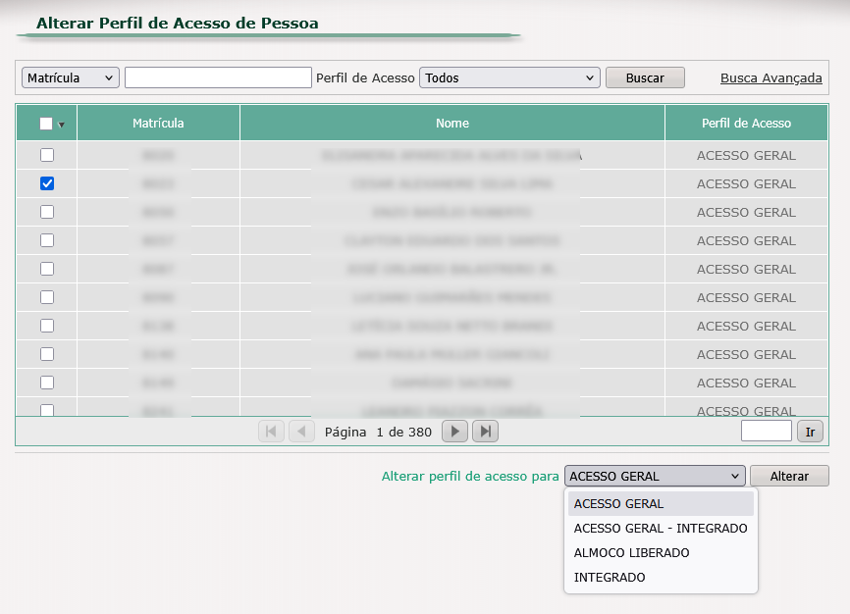Click the Nome column header

pos(452,123)
